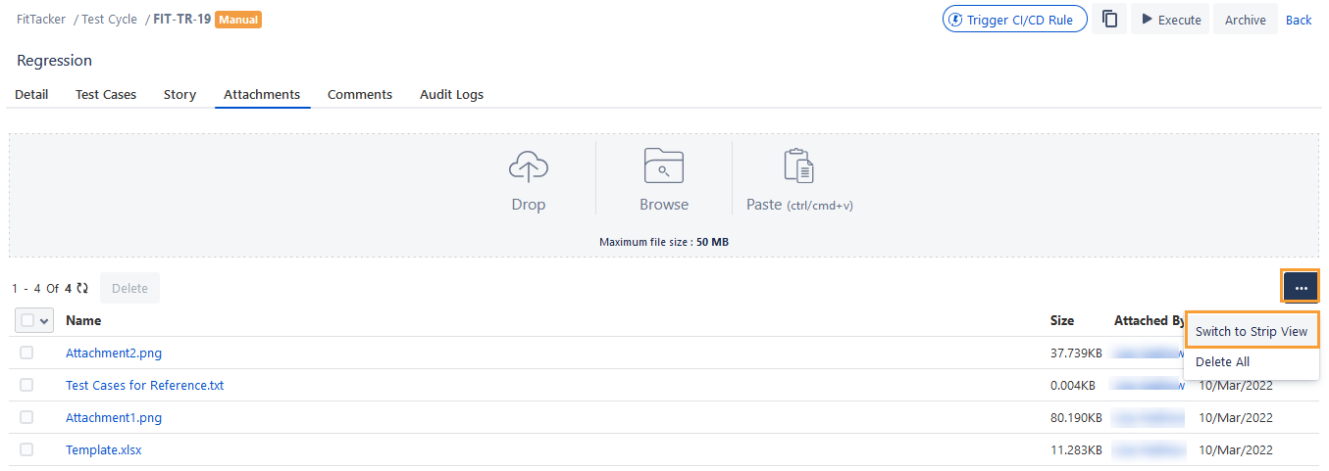
Task: Open the three-dots more options button
Action: [1301, 288]
